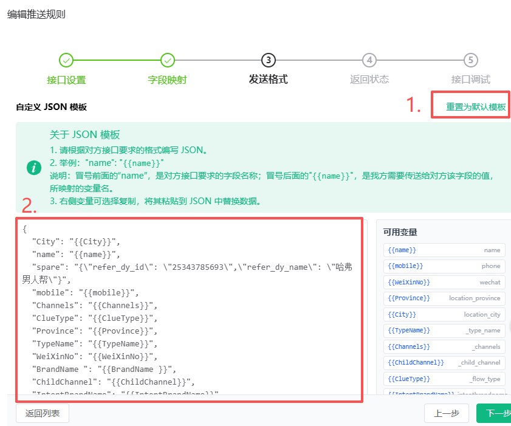511x426 pixels.
Task: Click the 自定义 JSON 模板 heading
Action: point(52,107)
